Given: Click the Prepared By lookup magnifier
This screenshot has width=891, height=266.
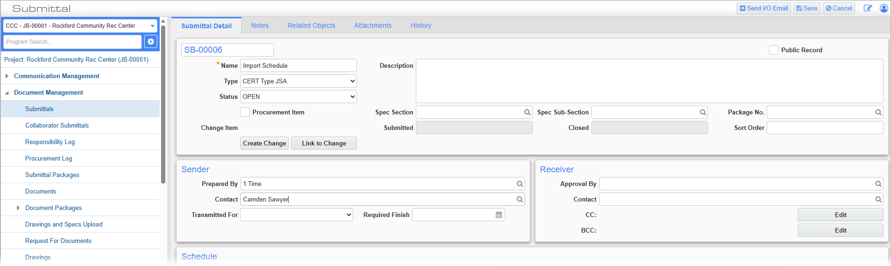Looking at the screenshot, I should [x=520, y=184].
